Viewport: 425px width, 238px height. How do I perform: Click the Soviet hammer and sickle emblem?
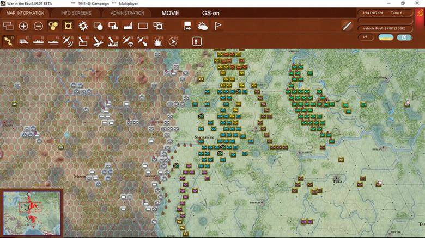[420, 14]
